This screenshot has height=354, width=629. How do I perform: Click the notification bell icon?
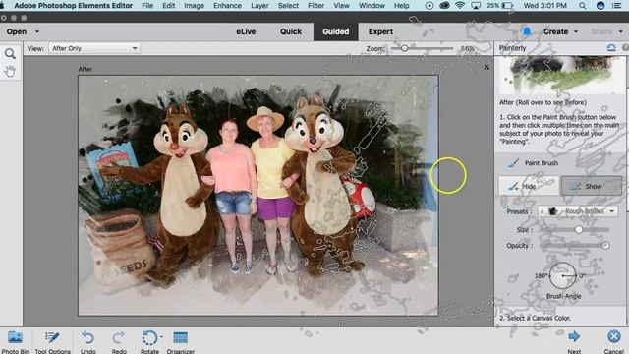(x=527, y=31)
